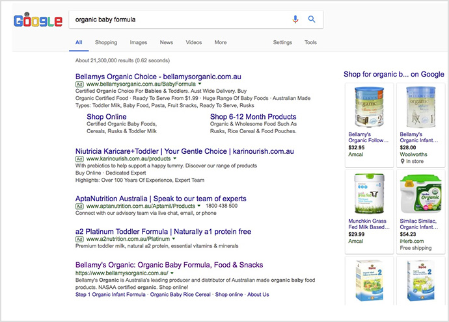Viewport: 449px width, 322px height.
Task: Open Bellamy's Organic Follow... product title
Action: coord(368,137)
